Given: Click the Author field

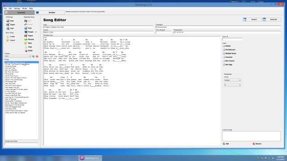Looking at the screenshot, I should [99, 32].
